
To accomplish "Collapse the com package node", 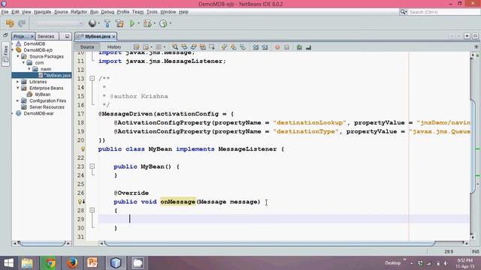I will pyautogui.click(x=23, y=63).
